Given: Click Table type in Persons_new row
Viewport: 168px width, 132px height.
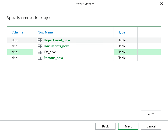Looking at the screenshot, I should (122, 58).
